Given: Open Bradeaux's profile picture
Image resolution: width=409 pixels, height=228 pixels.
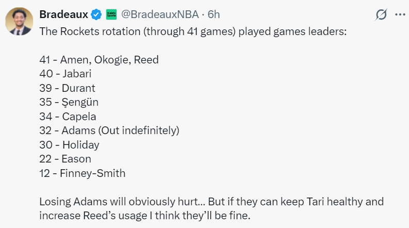Looking at the screenshot, I should [x=20, y=24].
